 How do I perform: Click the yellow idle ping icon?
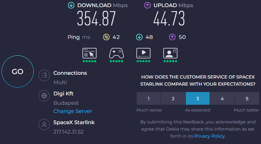pyautogui.click(x=106, y=37)
